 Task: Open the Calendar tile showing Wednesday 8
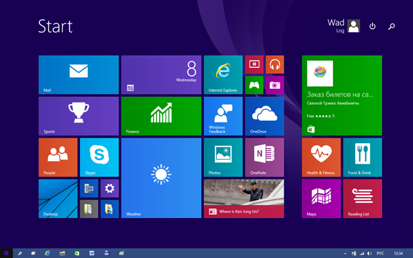(161, 75)
